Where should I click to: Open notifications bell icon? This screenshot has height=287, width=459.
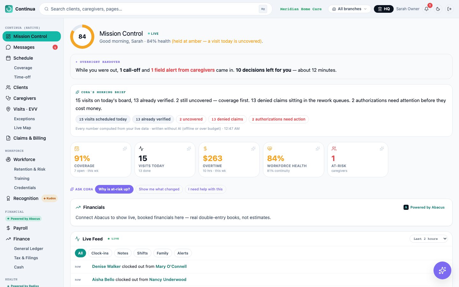click(426, 9)
